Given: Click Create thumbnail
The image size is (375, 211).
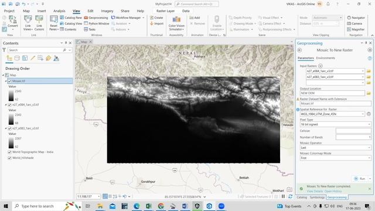Looking at the screenshot, I should pos(156,18).
